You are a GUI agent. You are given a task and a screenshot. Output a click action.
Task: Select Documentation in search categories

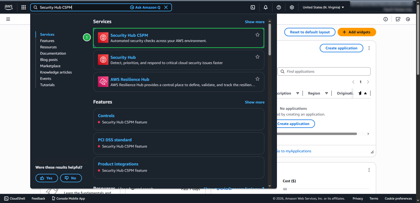coord(53,53)
